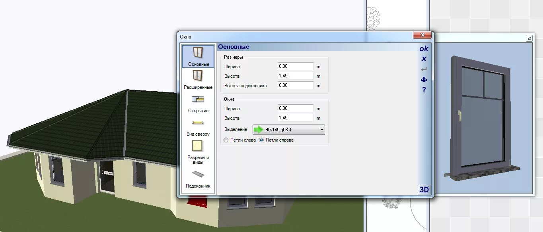Image resolution: width=543 pixels, height=232 pixels.
Task: Open the Выделение dropdown 90x145 gbB il
Action: pyautogui.click(x=289, y=130)
